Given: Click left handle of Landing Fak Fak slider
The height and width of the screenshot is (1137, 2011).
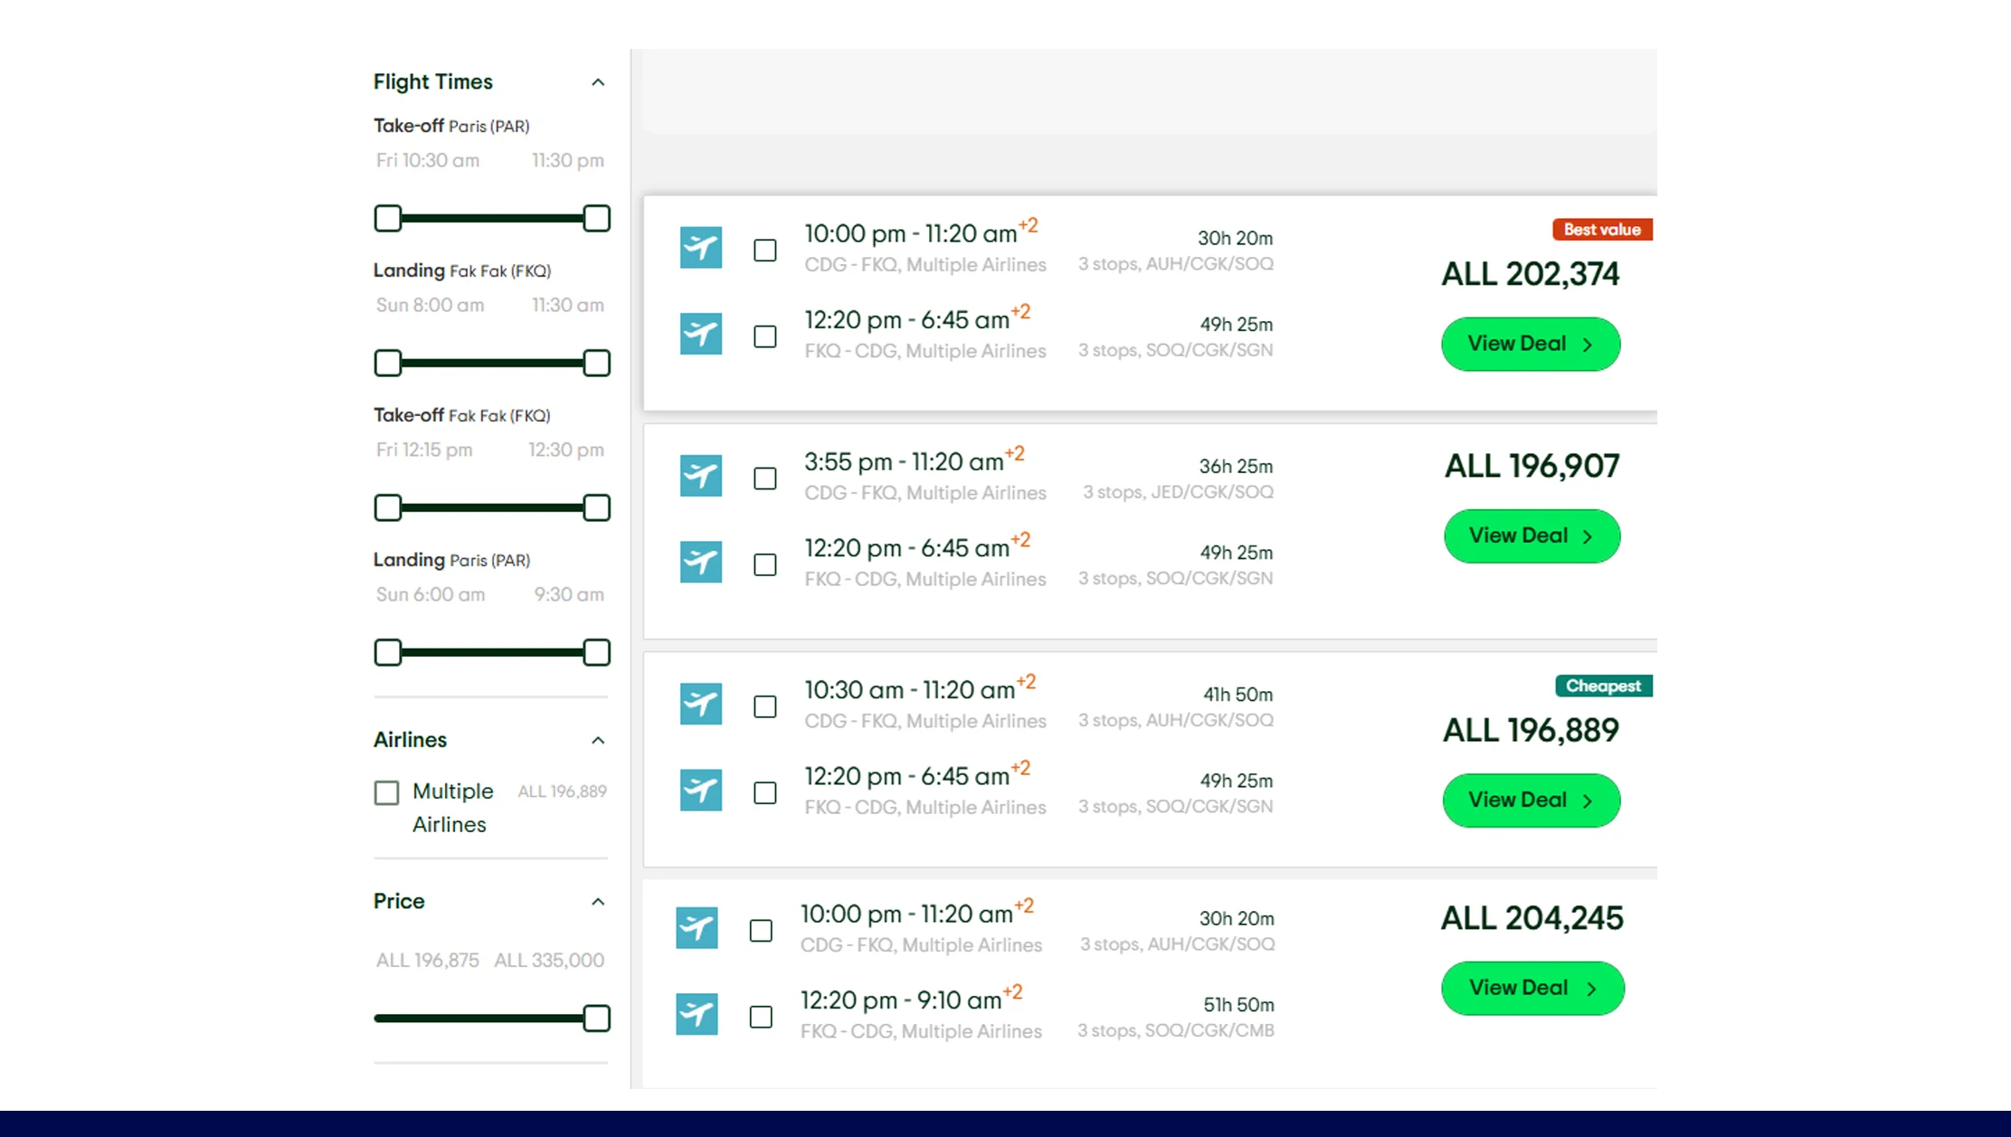Looking at the screenshot, I should (388, 363).
